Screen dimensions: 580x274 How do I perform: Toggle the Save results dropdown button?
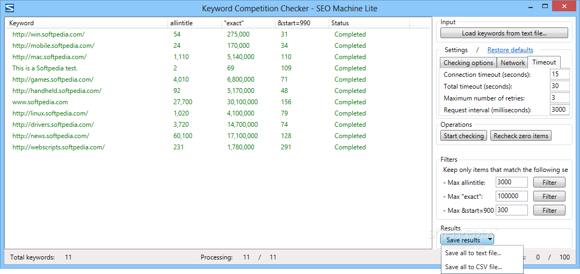[x=467, y=240]
